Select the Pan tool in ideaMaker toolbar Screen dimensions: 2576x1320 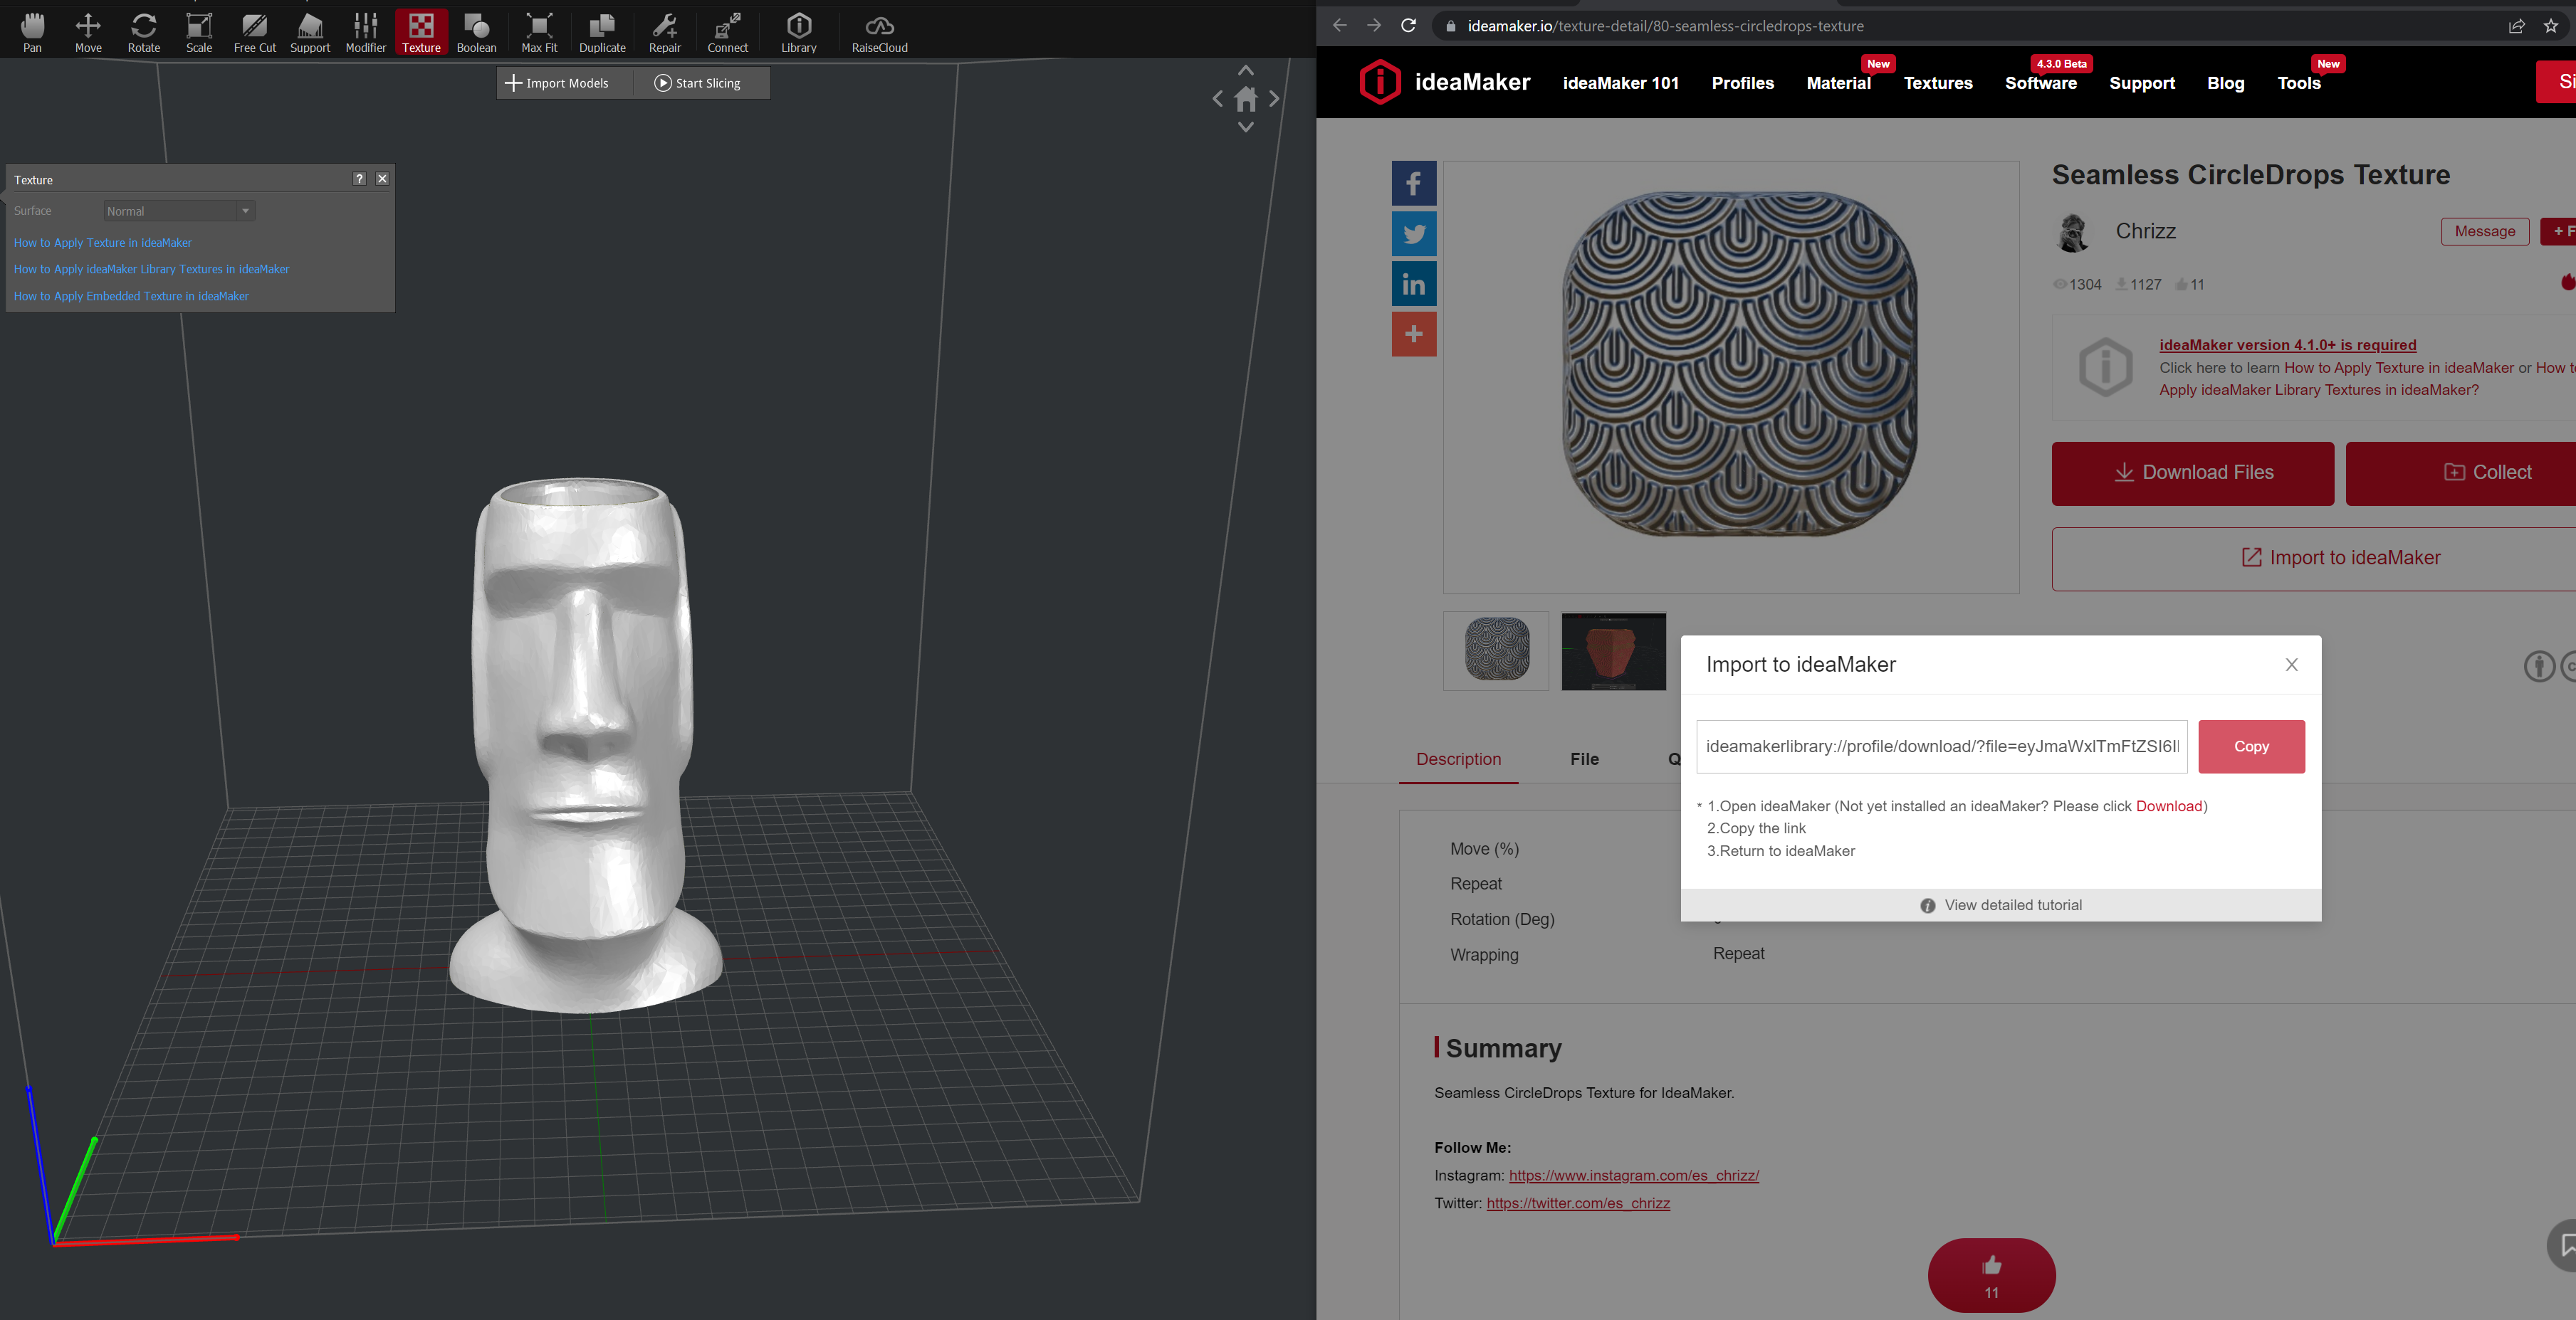(x=33, y=33)
